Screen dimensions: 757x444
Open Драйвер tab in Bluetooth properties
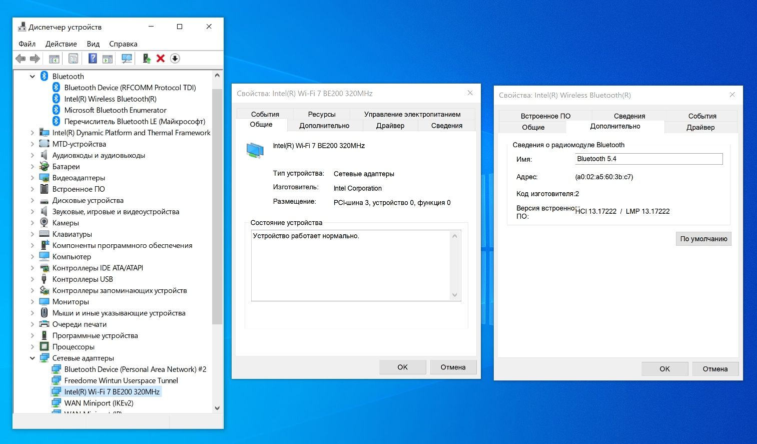point(700,127)
